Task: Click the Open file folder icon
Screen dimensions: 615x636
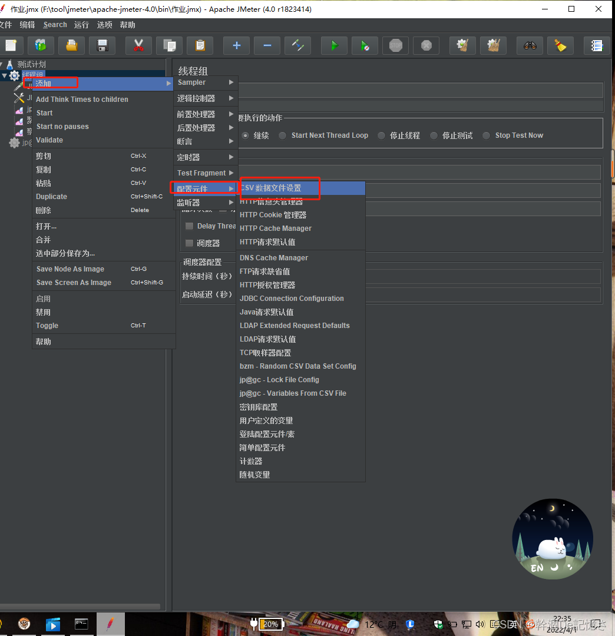Action: pos(71,45)
